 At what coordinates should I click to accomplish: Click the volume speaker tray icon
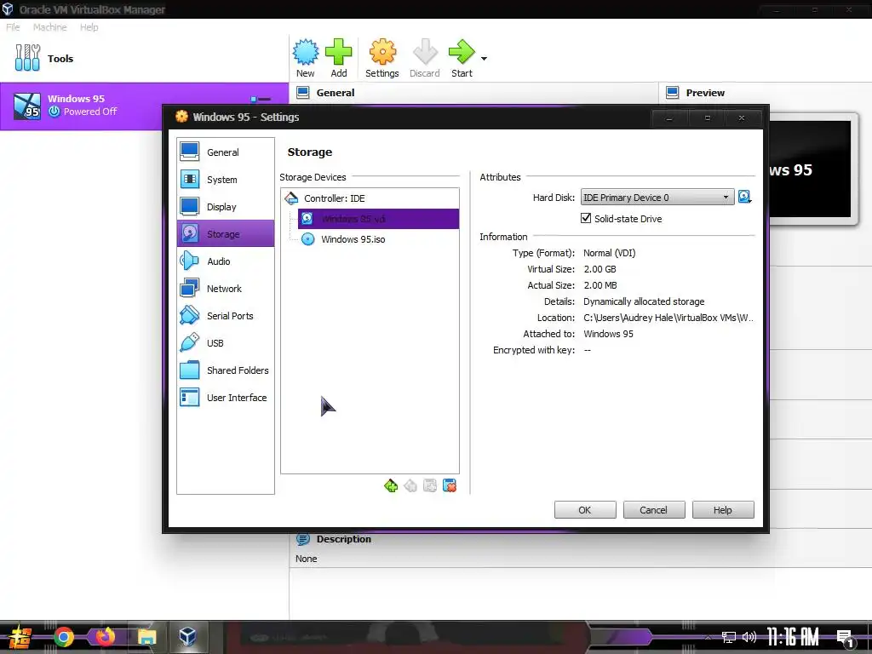[749, 637]
